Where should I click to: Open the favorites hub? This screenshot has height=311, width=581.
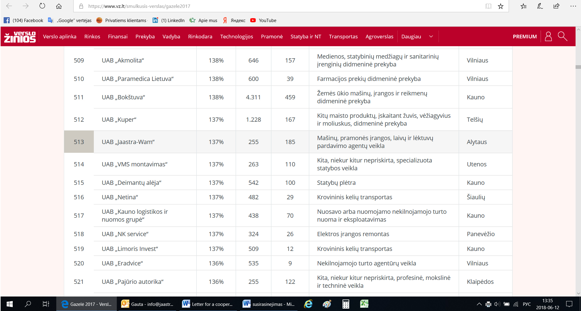click(x=524, y=6)
